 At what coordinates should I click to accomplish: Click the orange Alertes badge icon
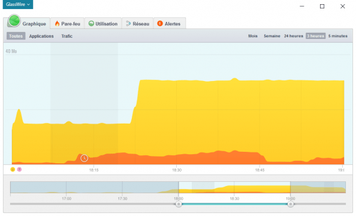coord(160,23)
